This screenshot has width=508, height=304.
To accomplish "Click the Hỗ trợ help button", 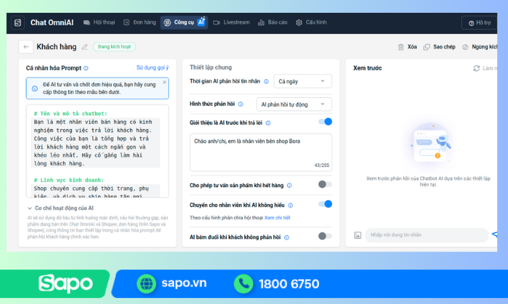I will point(480,23).
